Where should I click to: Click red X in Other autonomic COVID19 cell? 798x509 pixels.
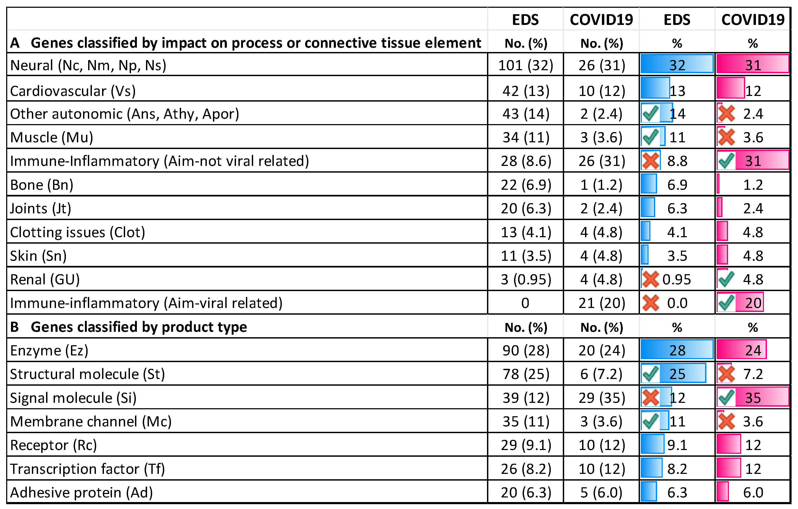[x=726, y=113]
